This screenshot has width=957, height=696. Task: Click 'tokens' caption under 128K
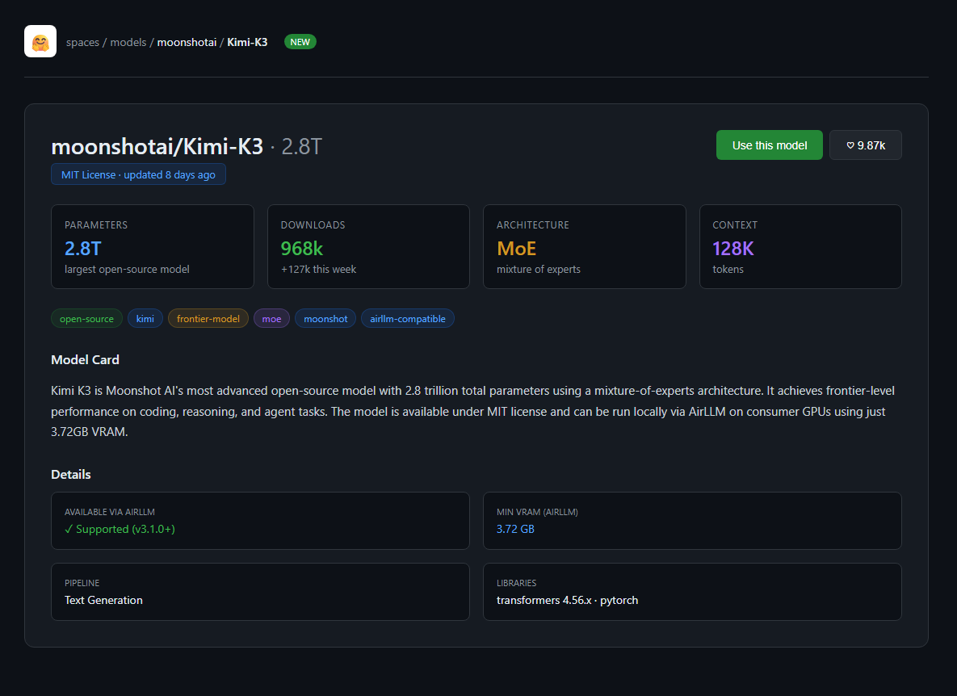coord(728,269)
